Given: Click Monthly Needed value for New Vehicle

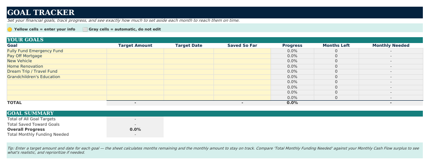Looking at the screenshot, I should tap(391, 61).
